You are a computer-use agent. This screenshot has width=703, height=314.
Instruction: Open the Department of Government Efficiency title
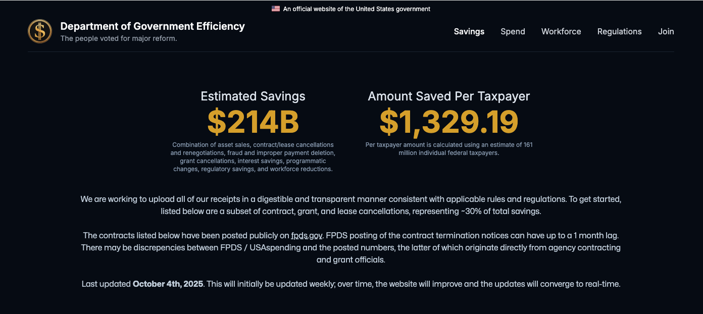point(153,26)
